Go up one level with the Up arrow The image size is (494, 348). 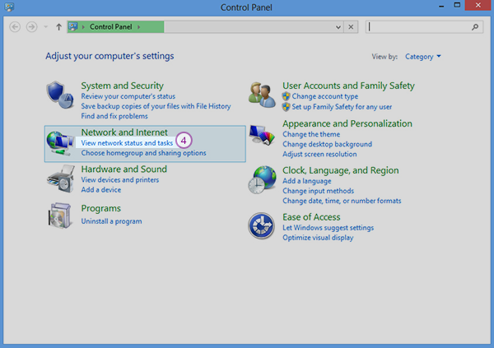click(58, 27)
